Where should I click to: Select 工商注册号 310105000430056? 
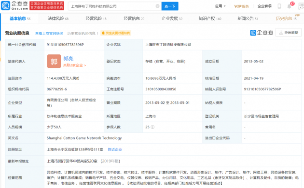point(161,89)
